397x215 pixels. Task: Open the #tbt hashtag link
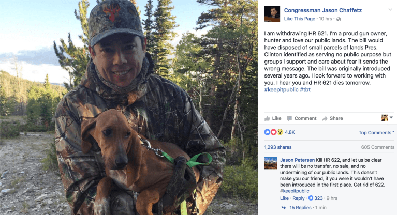[306, 89]
